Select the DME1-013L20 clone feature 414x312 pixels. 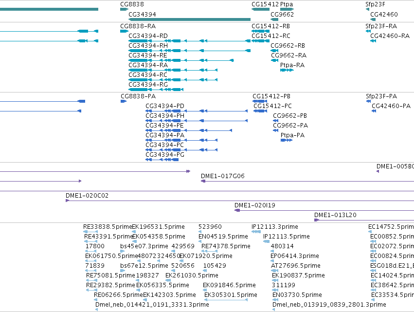coord(335,215)
